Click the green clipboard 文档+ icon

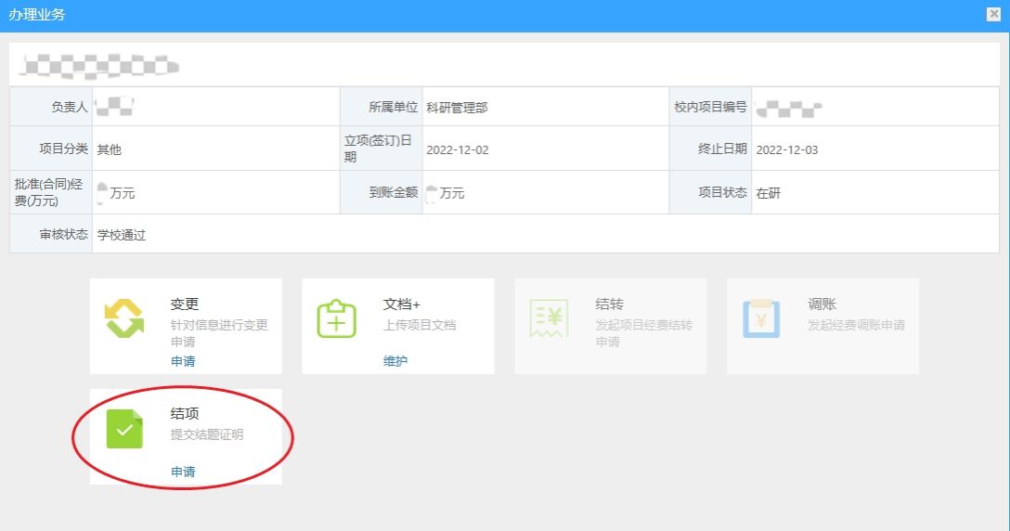coord(336,318)
